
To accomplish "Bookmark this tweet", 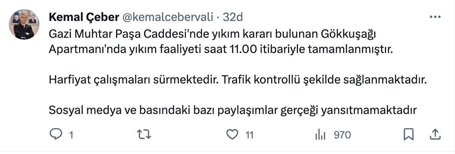I will pyautogui.click(x=408, y=135).
